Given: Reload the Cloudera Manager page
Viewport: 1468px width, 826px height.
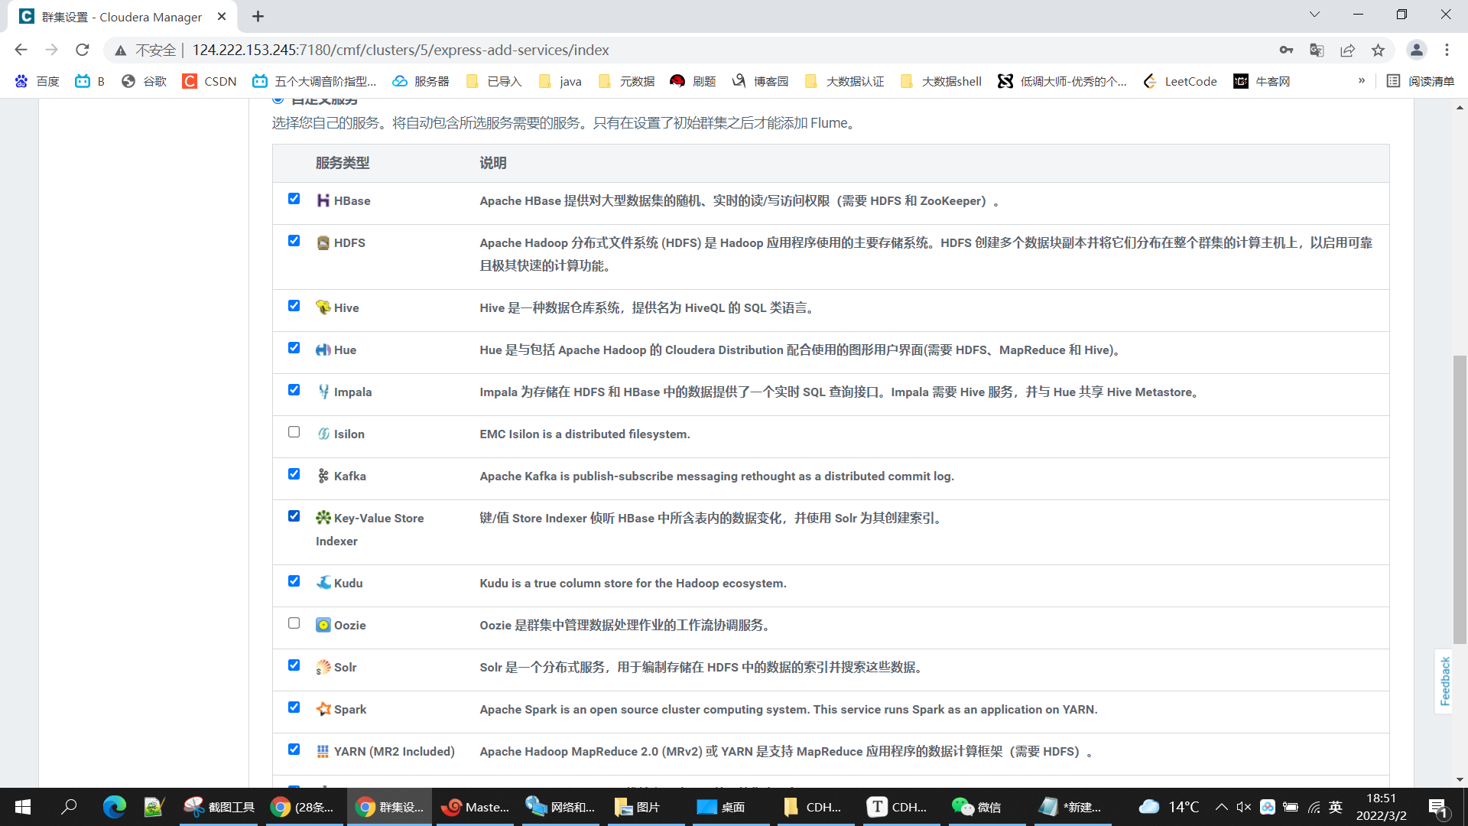Looking at the screenshot, I should click(83, 50).
